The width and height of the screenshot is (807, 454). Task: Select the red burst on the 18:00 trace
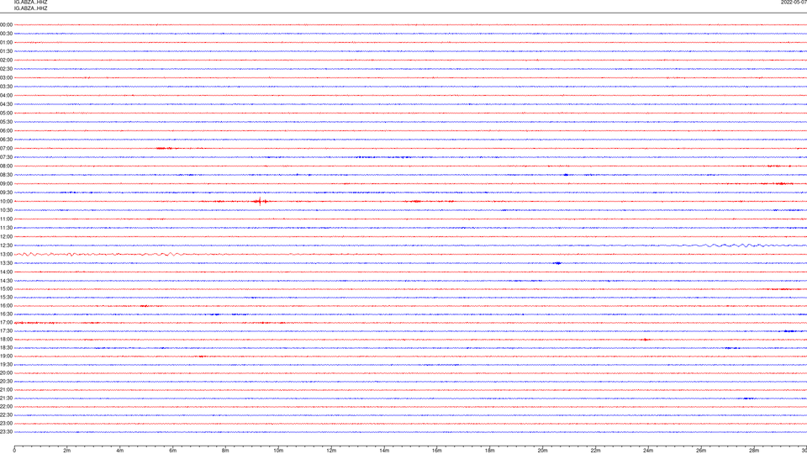coord(646,339)
